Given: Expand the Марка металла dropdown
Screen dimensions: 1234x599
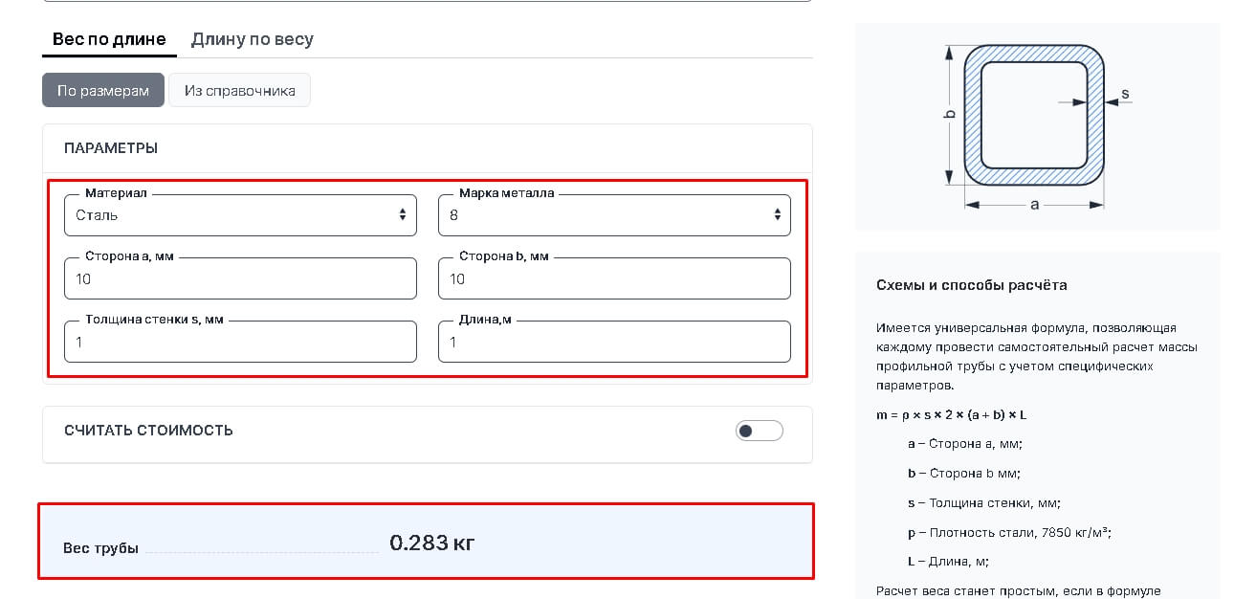Looking at the screenshot, I should click(603, 215).
